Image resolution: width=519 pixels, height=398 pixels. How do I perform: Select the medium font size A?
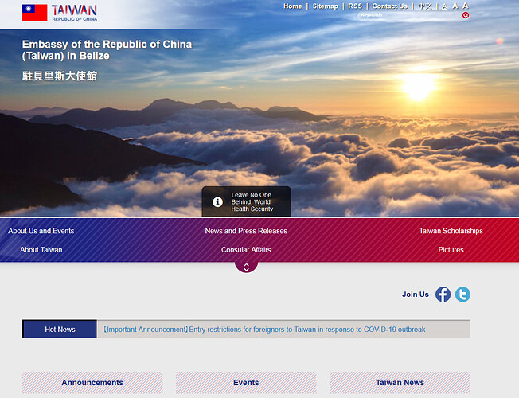point(455,6)
